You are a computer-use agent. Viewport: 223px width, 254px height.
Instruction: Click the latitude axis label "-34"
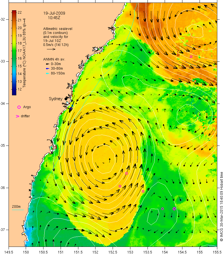(3, 104)
